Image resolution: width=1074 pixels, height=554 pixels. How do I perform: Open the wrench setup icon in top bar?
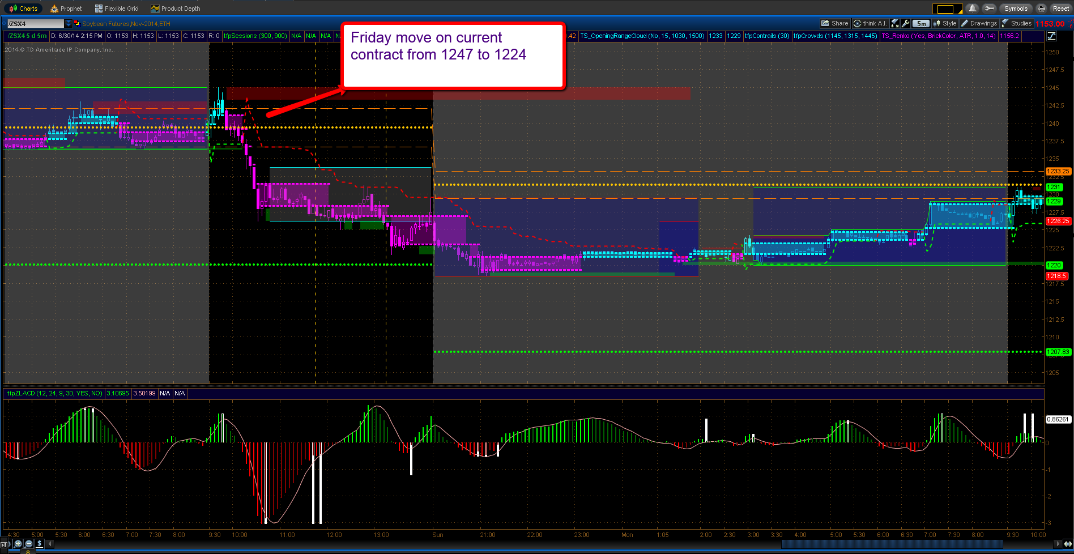(x=989, y=8)
